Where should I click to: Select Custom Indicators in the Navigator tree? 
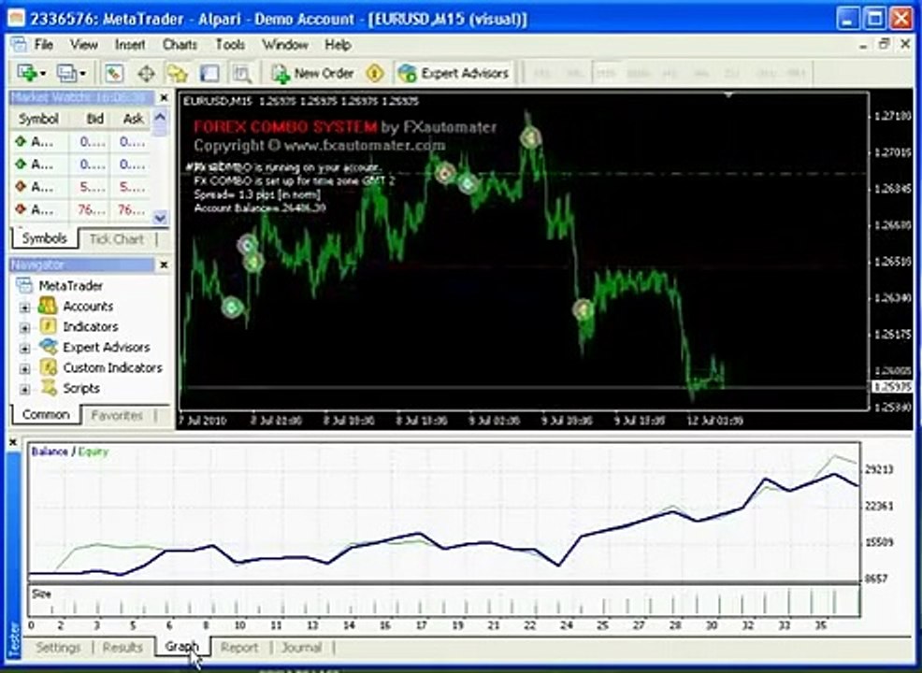[112, 368]
